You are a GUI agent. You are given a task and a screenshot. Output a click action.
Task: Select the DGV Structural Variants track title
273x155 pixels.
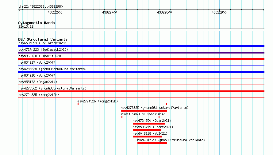click(x=43, y=39)
